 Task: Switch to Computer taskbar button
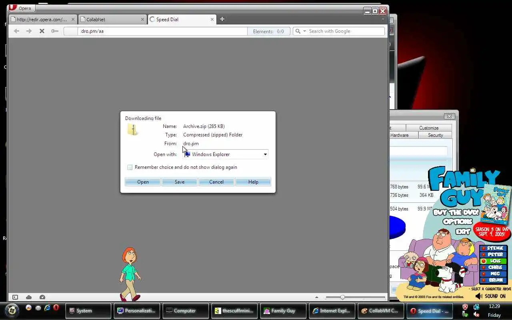[x=186, y=311]
